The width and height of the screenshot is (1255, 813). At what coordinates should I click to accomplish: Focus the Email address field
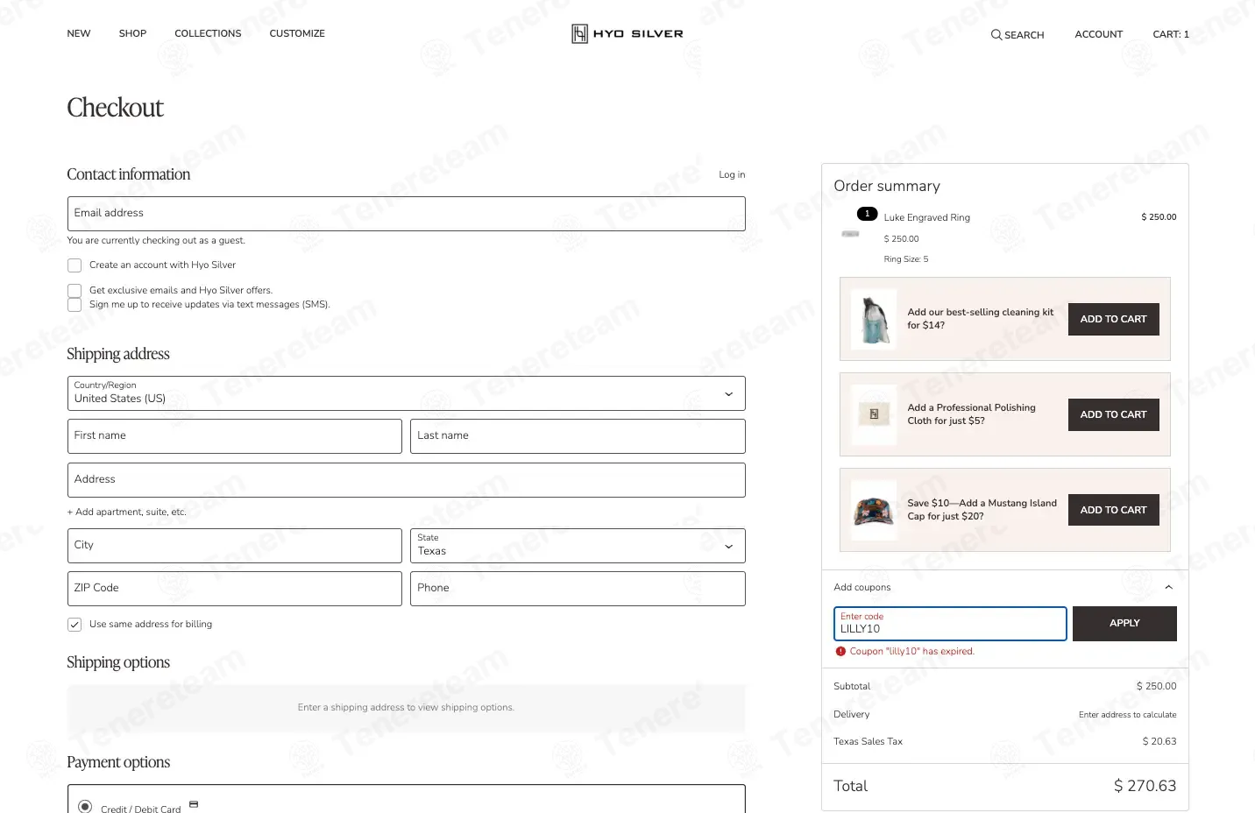pos(407,214)
